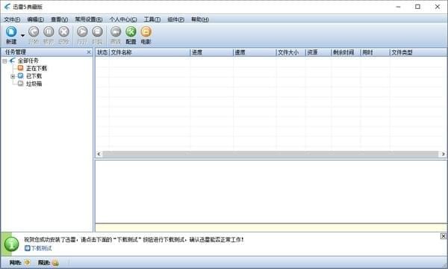Click the greyed 目录 folder icon

coord(97,31)
